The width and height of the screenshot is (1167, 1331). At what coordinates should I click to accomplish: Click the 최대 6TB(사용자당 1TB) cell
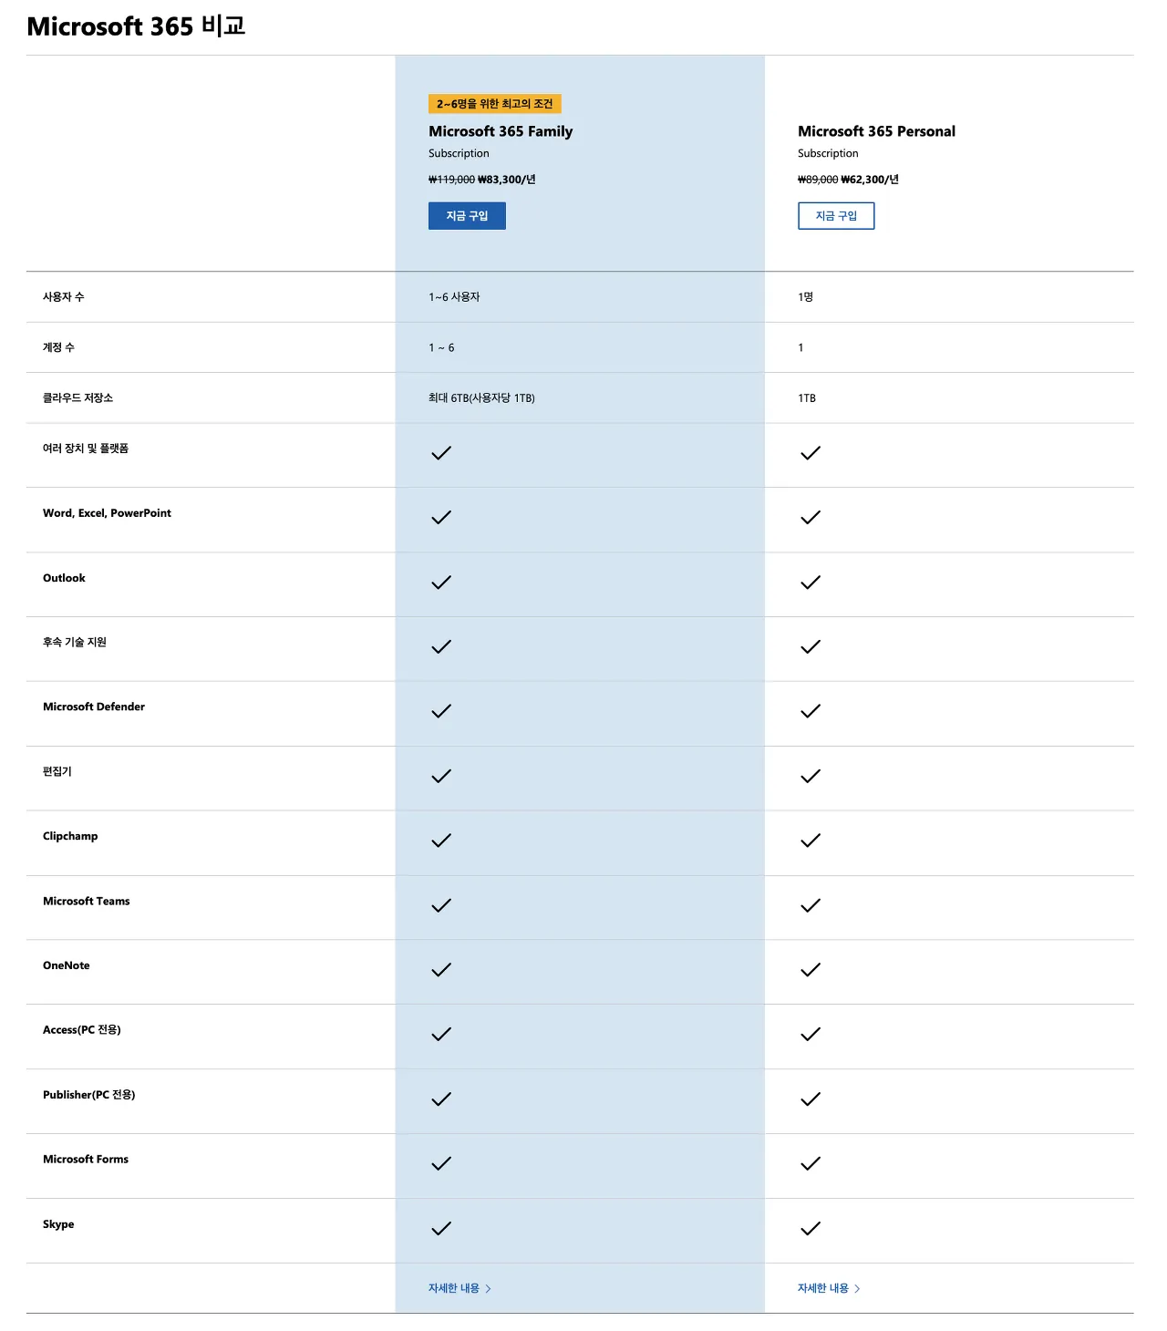481,398
